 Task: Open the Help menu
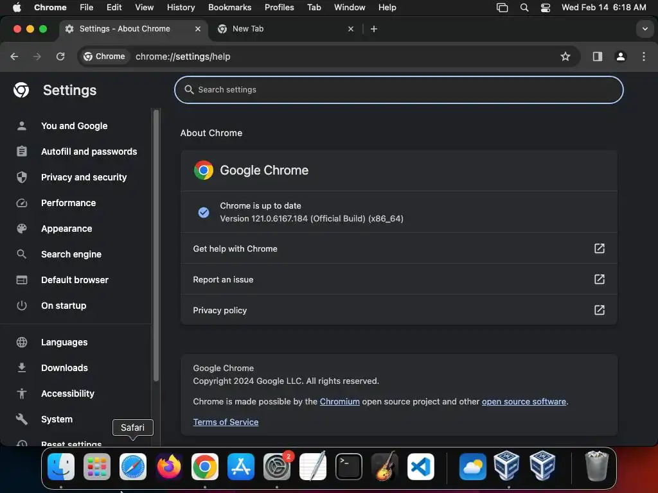pyautogui.click(x=387, y=8)
